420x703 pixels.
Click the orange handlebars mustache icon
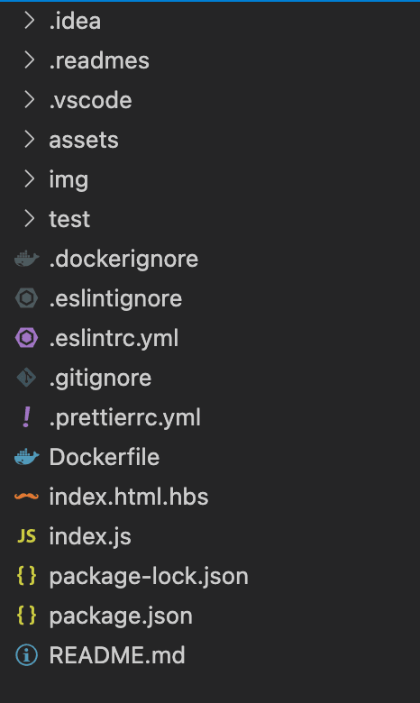(x=26, y=497)
